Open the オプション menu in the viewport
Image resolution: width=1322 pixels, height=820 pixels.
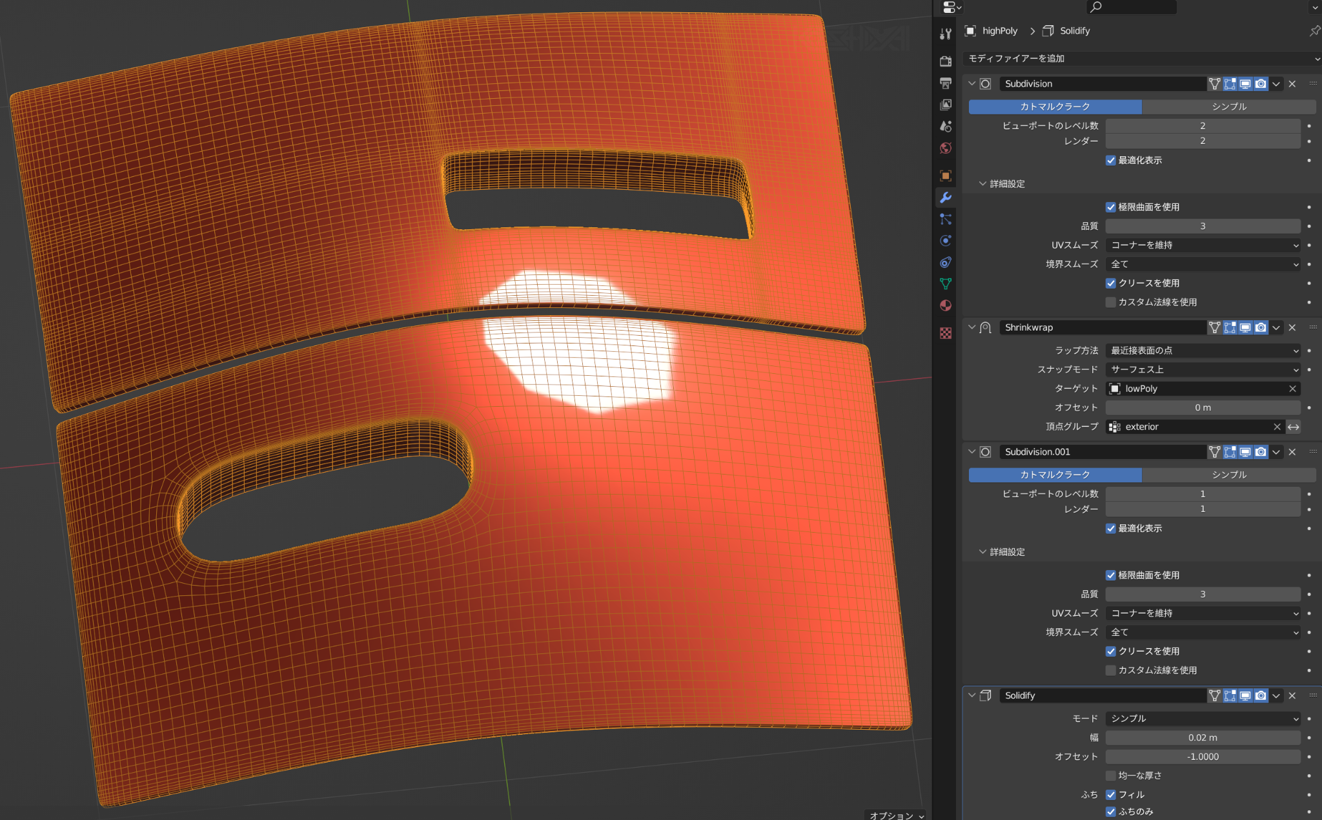(x=896, y=815)
